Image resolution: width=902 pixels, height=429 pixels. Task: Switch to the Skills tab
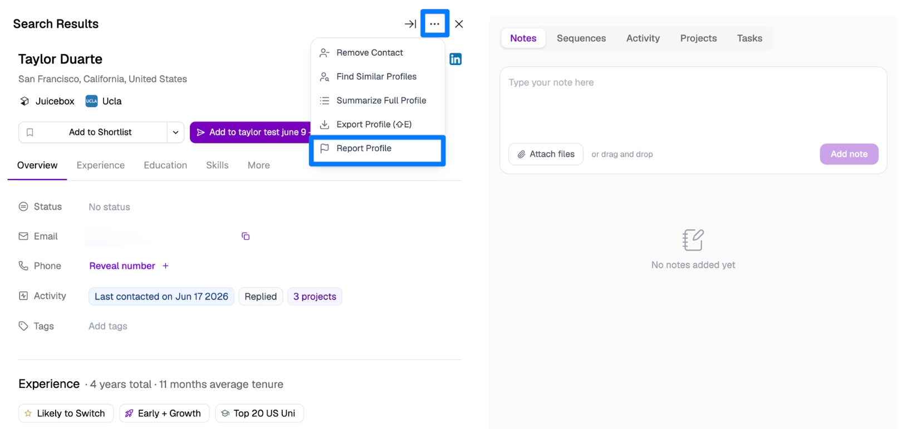217,166
